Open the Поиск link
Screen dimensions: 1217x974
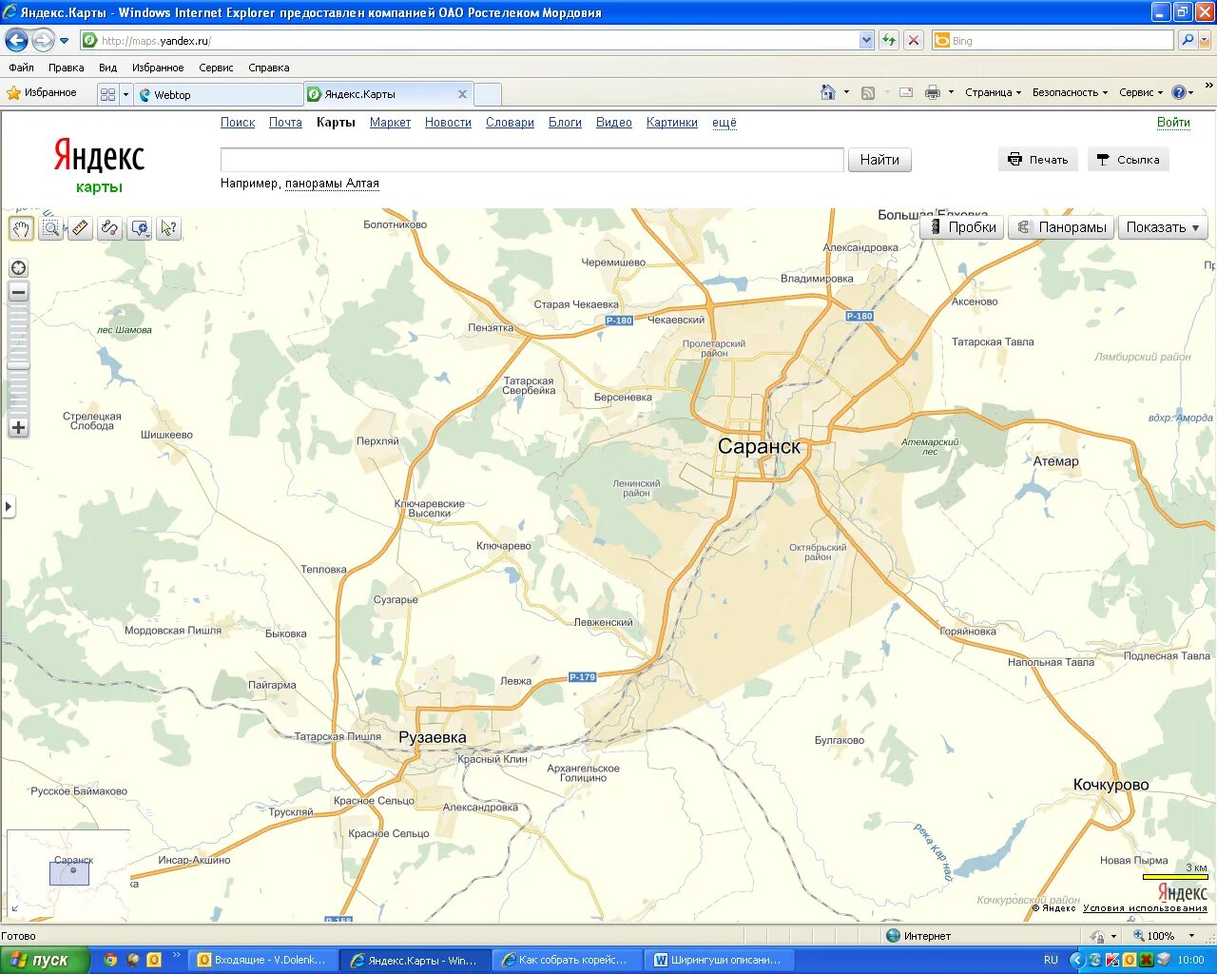[x=238, y=123]
